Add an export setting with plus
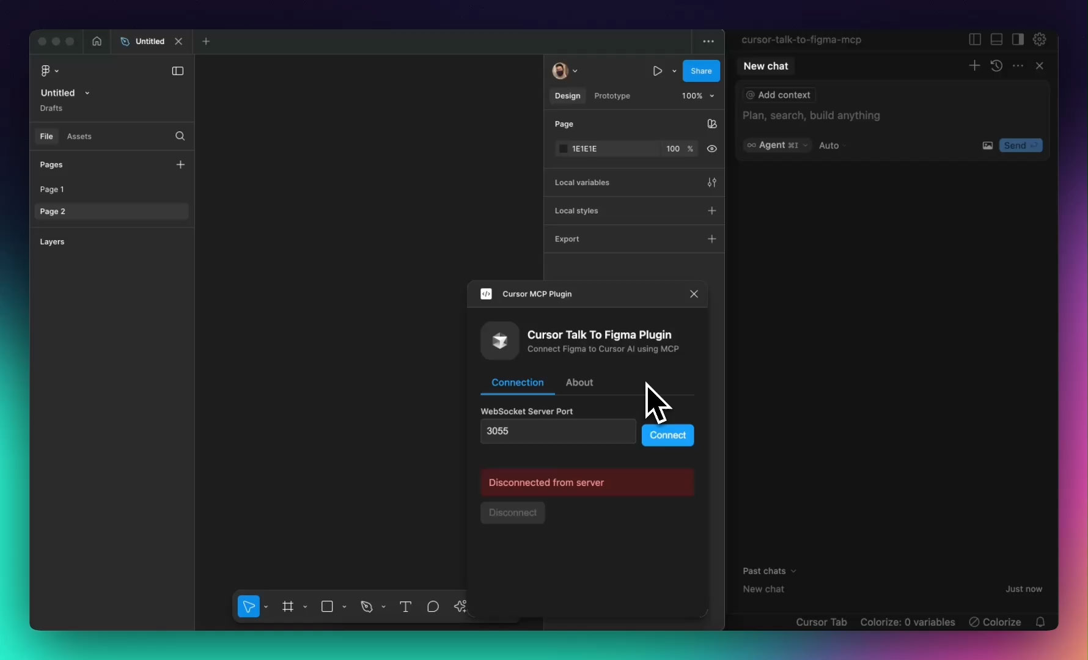 pyautogui.click(x=712, y=238)
